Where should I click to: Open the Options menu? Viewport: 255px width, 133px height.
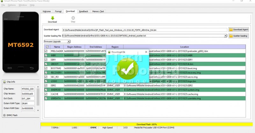point(12,5)
